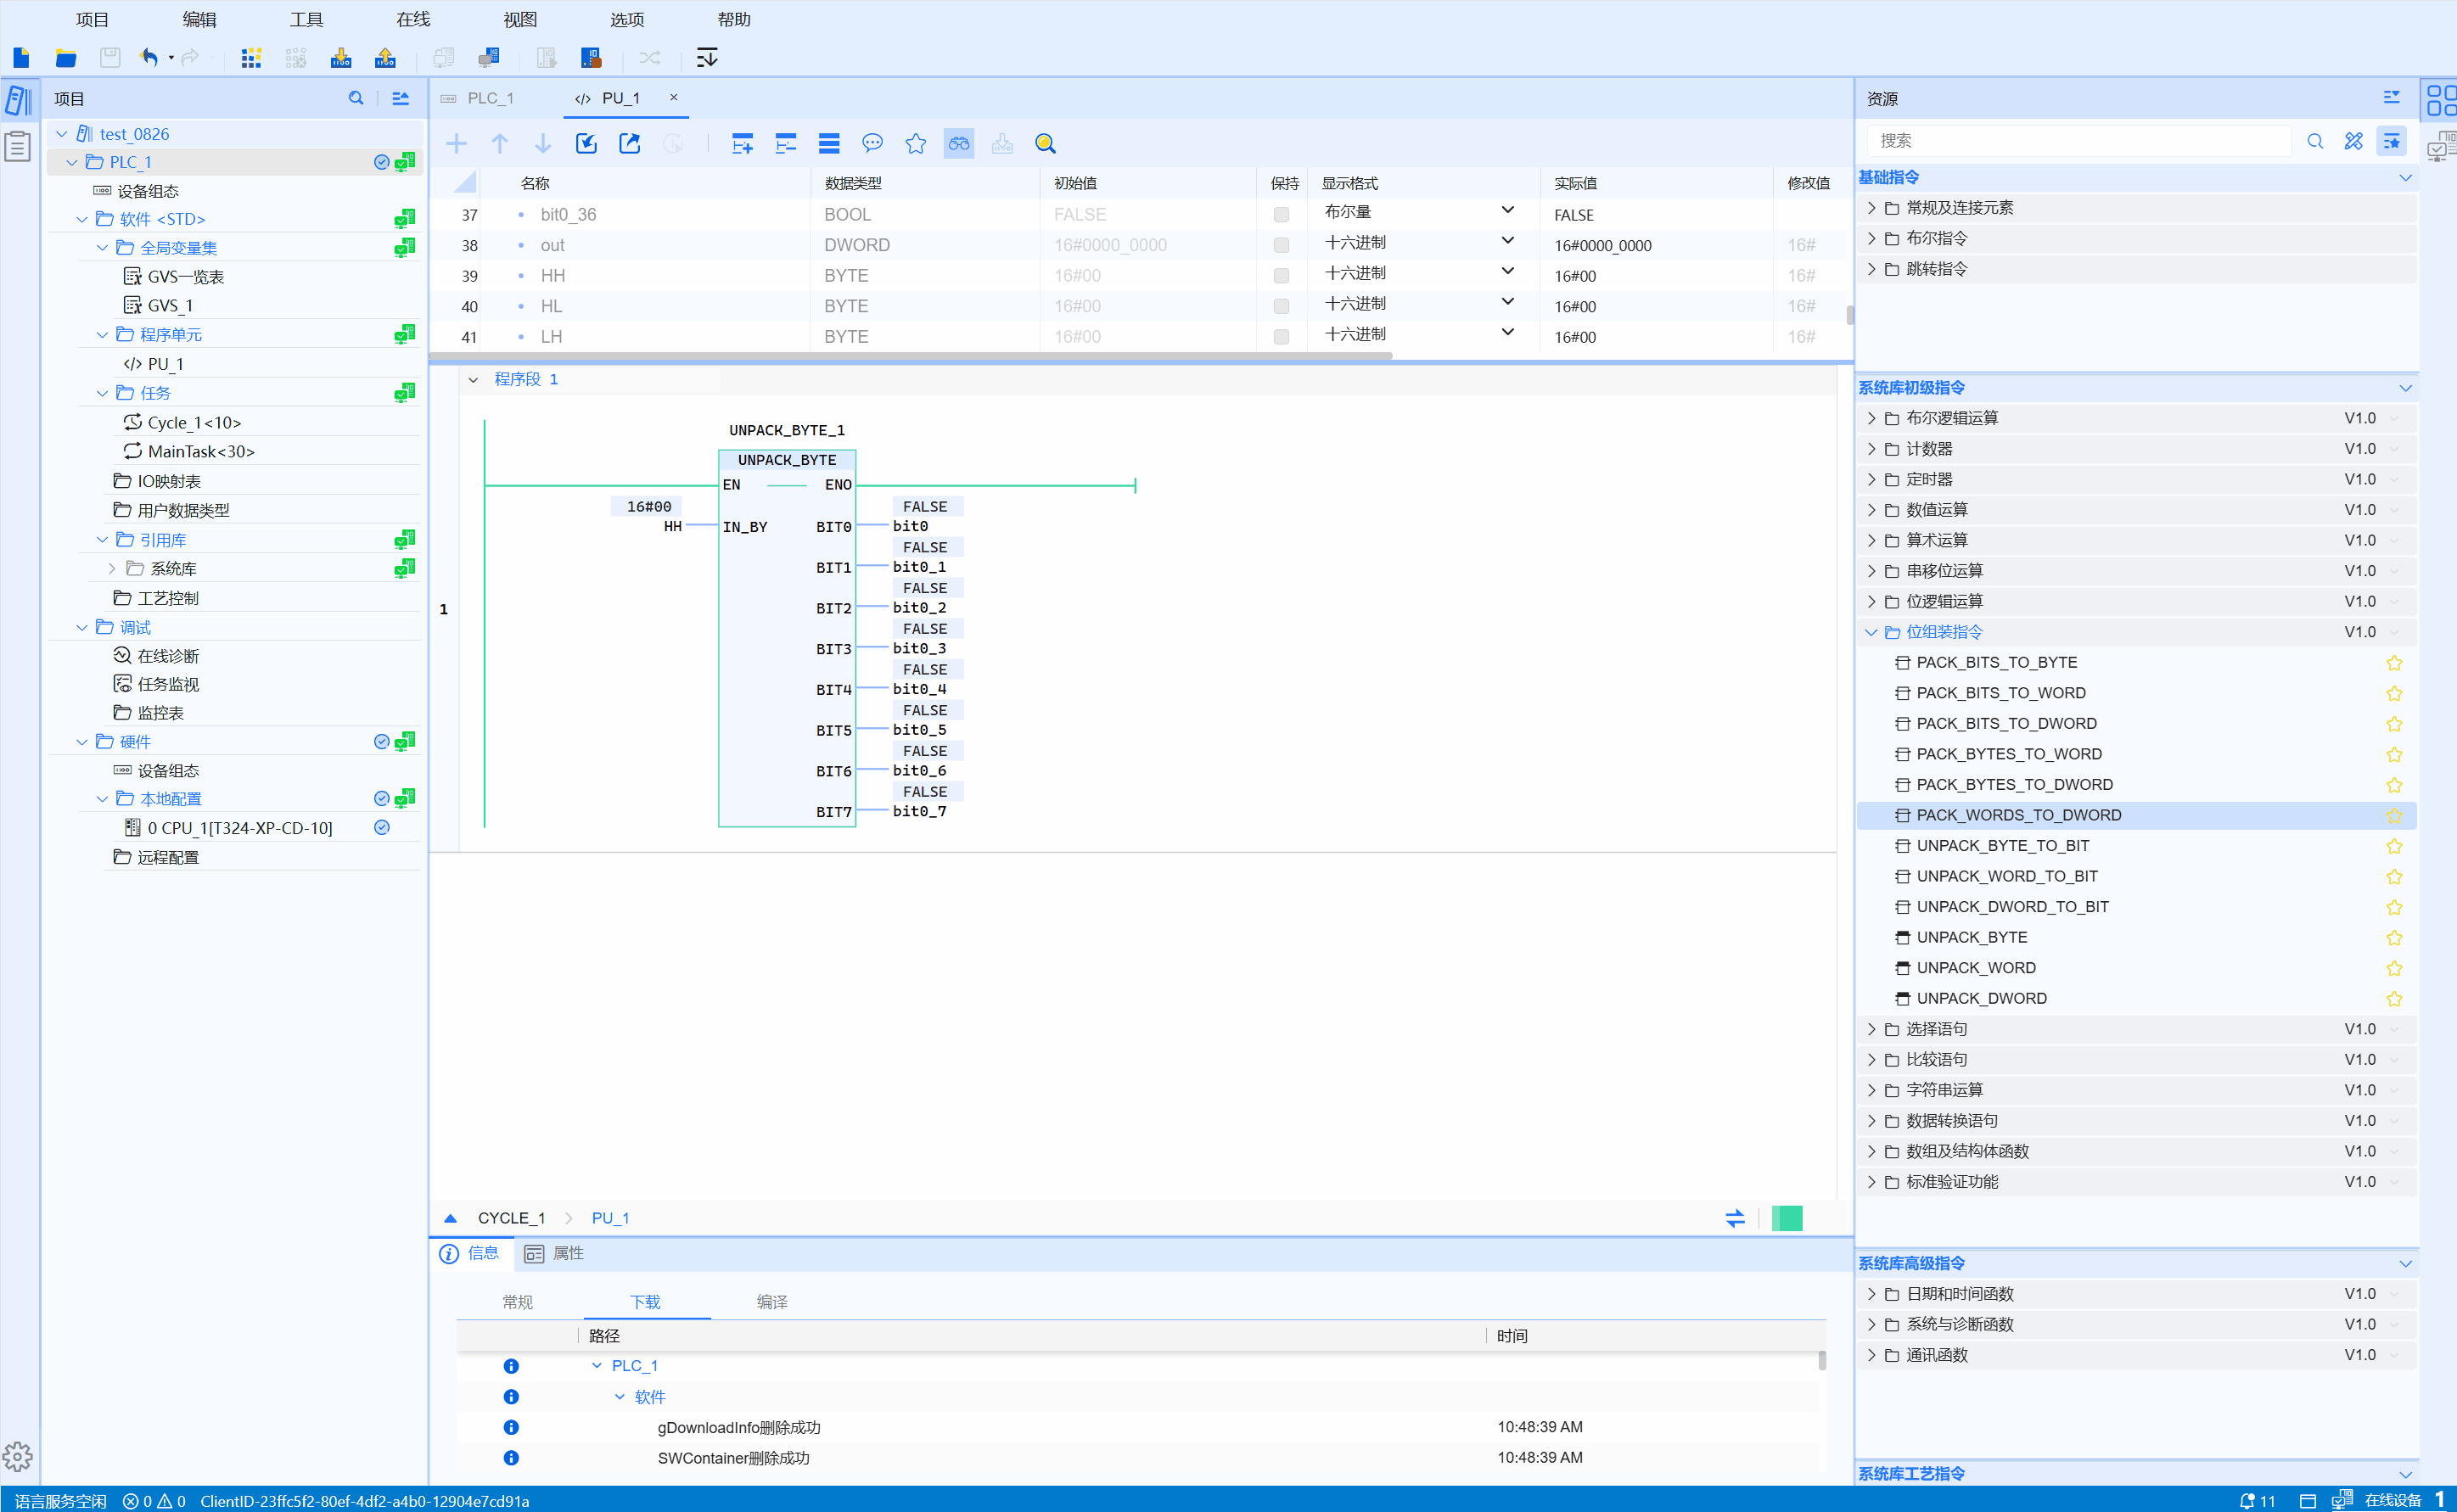Click the open project folder icon
This screenshot has height=1512, width=2457.
[x=66, y=58]
